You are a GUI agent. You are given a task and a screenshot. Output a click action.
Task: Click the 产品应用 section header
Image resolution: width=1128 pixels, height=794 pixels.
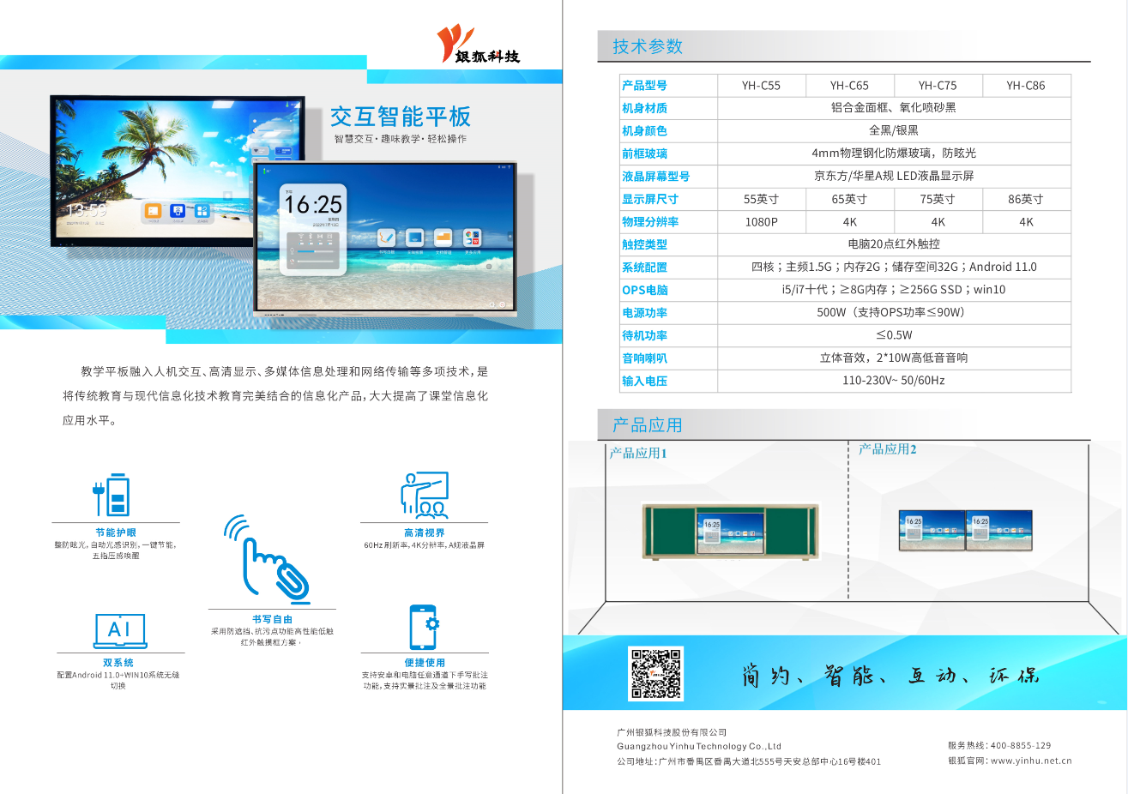(648, 425)
